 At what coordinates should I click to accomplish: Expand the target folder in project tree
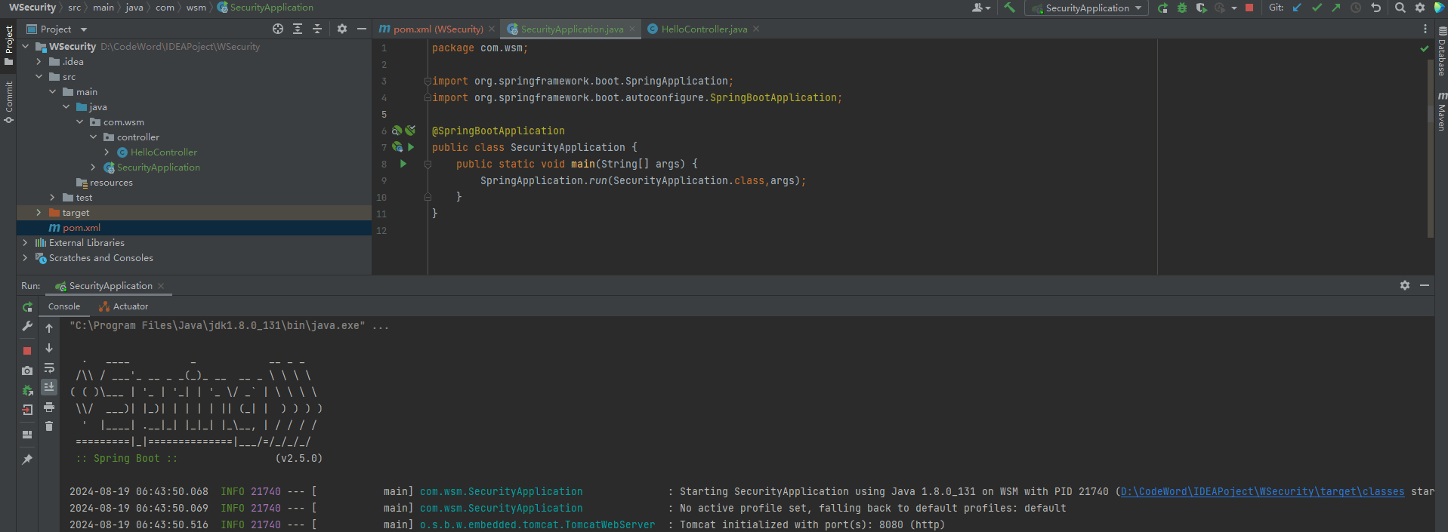[39, 213]
